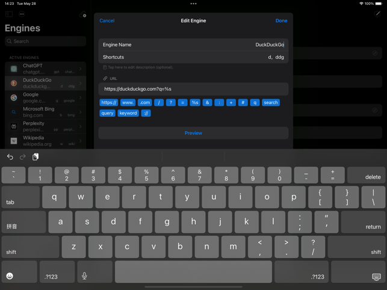The width and height of the screenshot is (387, 290).
Task: Check the Wi-Fi status icon
Action: (361, 4)
